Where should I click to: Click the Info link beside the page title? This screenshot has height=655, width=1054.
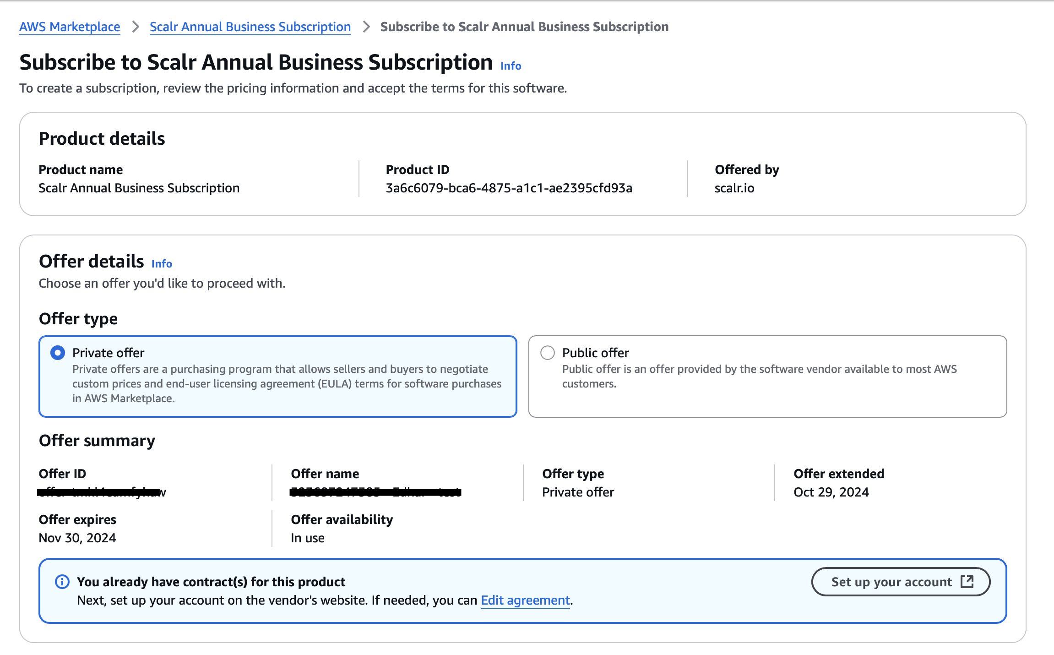(511, 66)
